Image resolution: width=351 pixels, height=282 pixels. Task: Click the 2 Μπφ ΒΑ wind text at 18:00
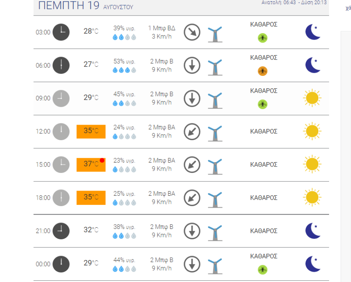point(162,194)
